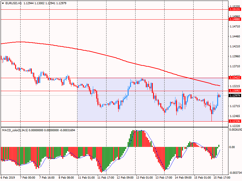
Task: Click the 1.13215 price scale value
Action: (x=235, y=86)
